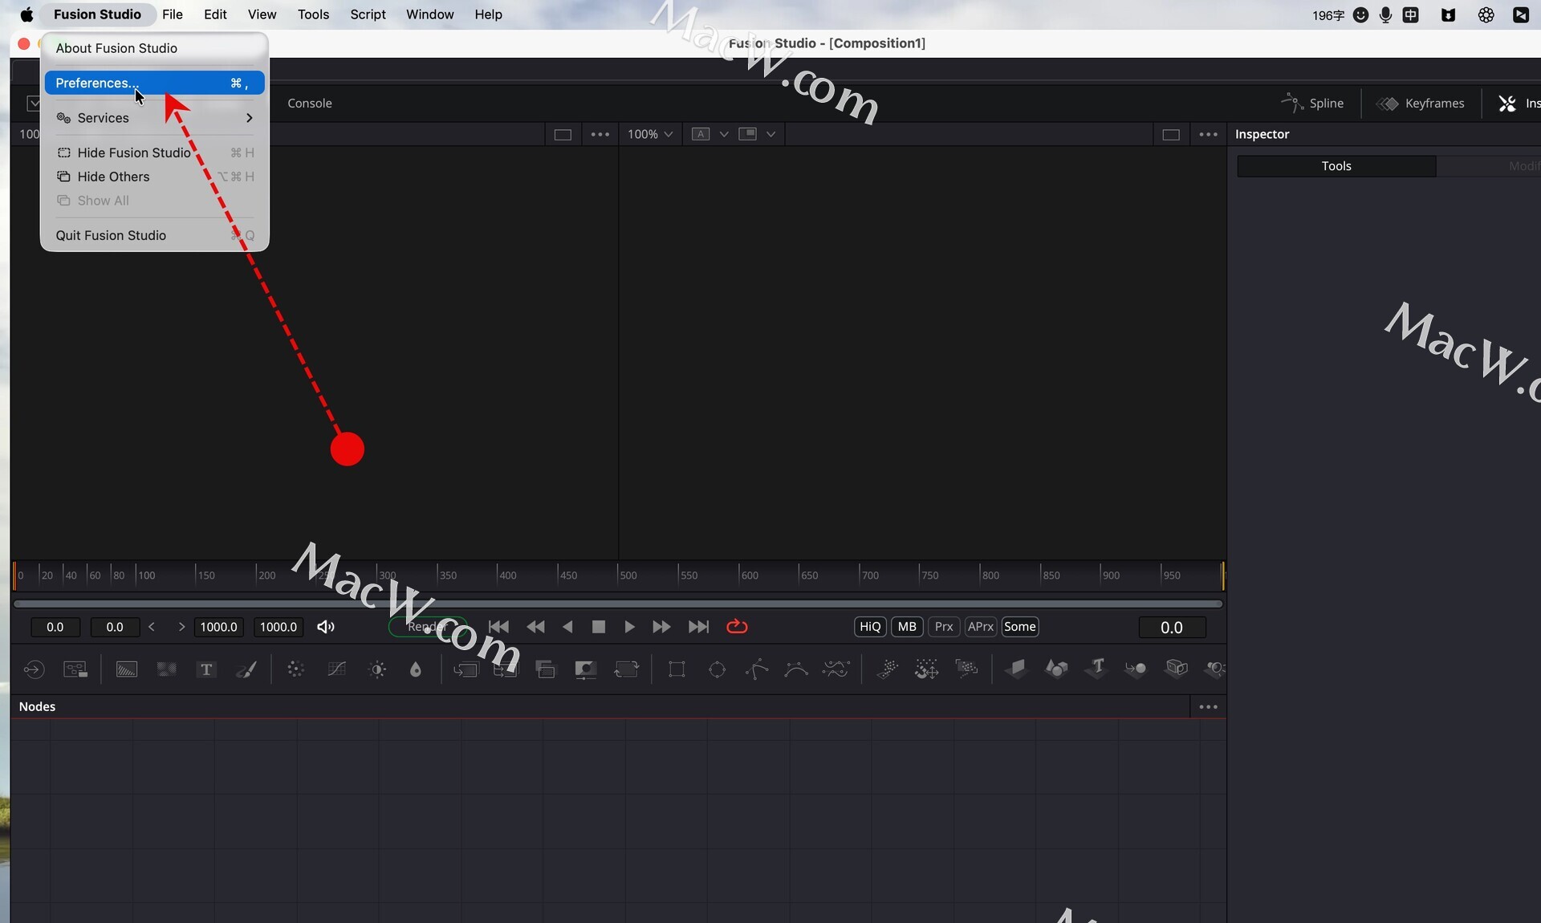Open the 100% zoom dropdown
The width and height of the screenshot is (1541, 923).
pyautogui.click(x=650, y=134)
